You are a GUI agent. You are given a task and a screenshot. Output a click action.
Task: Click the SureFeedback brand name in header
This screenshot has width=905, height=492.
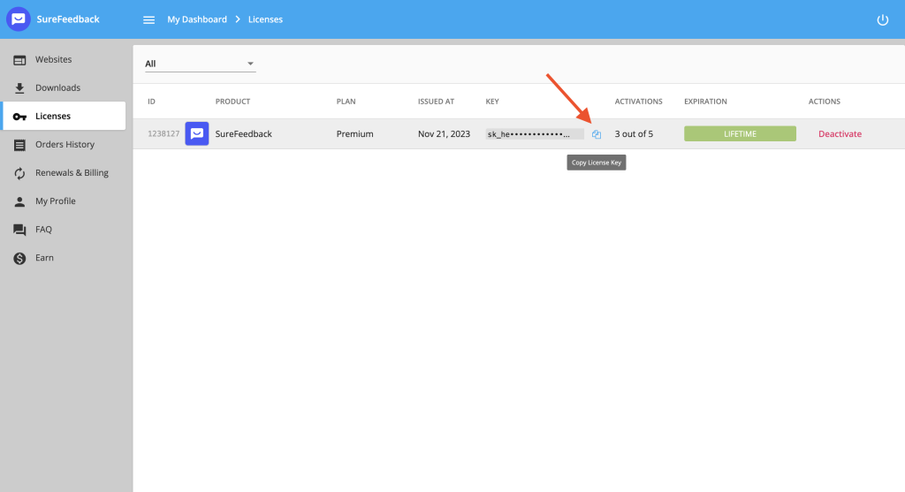coord(68,19)
